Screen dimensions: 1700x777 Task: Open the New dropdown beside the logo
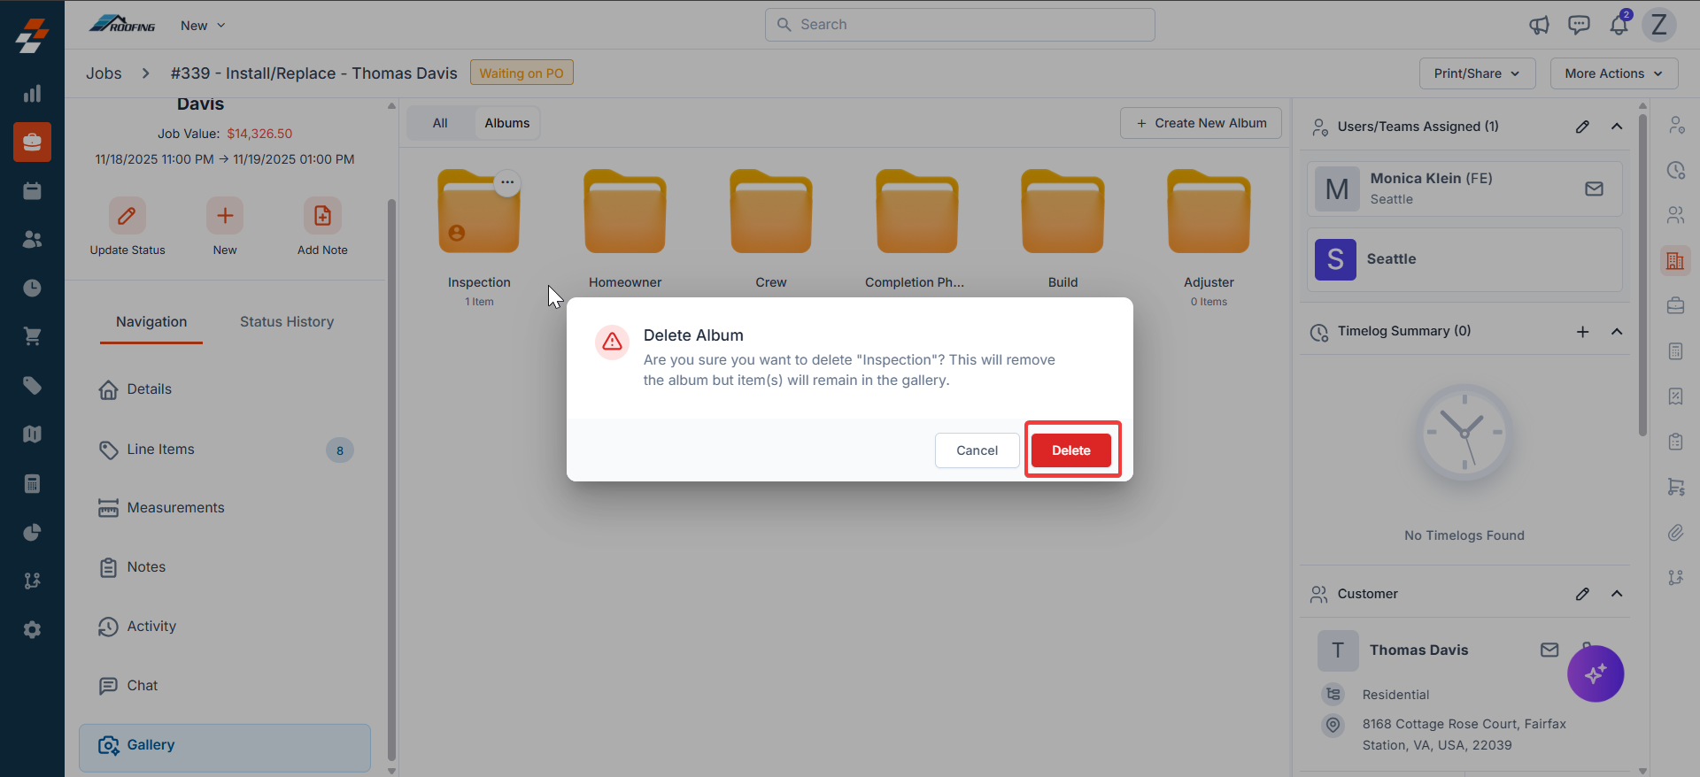(x=203, y=26)
